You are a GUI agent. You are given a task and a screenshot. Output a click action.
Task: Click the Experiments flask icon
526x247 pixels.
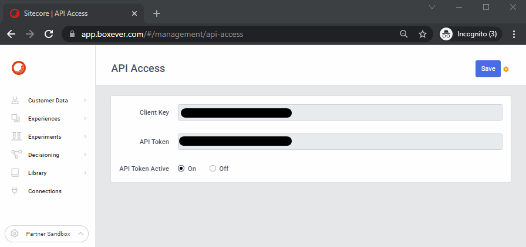tap(16, 137)
